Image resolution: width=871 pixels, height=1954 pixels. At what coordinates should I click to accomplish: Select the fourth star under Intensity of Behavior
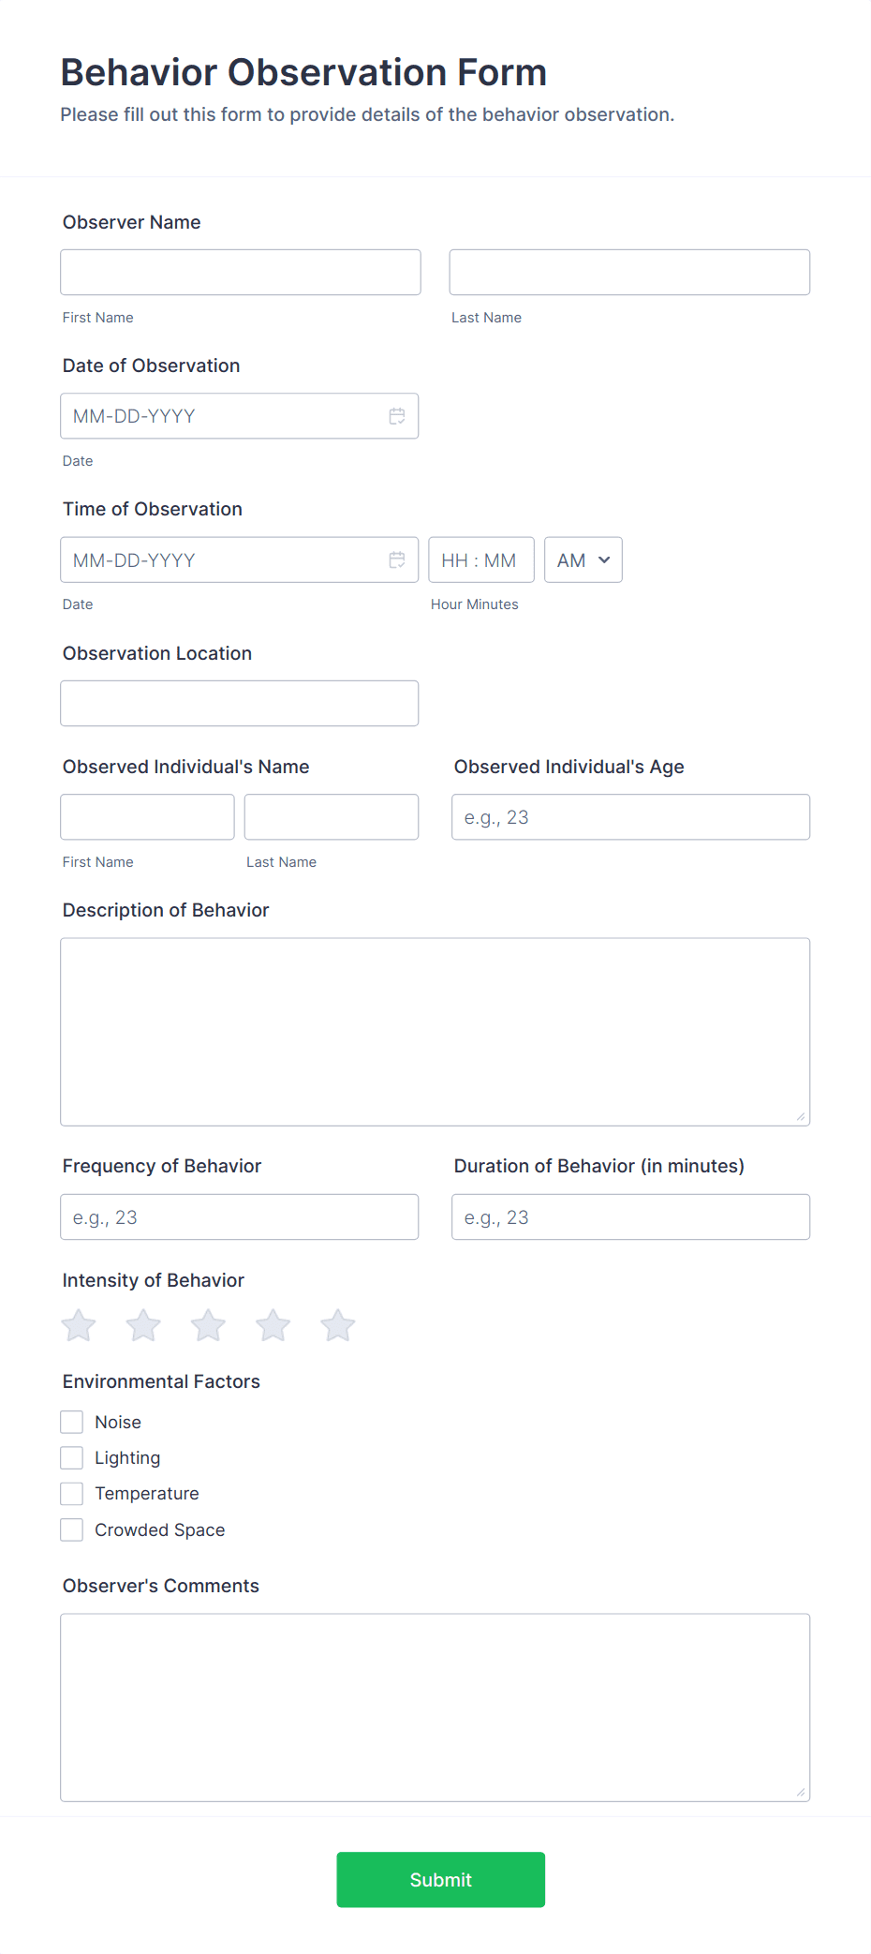[273, 1325]
